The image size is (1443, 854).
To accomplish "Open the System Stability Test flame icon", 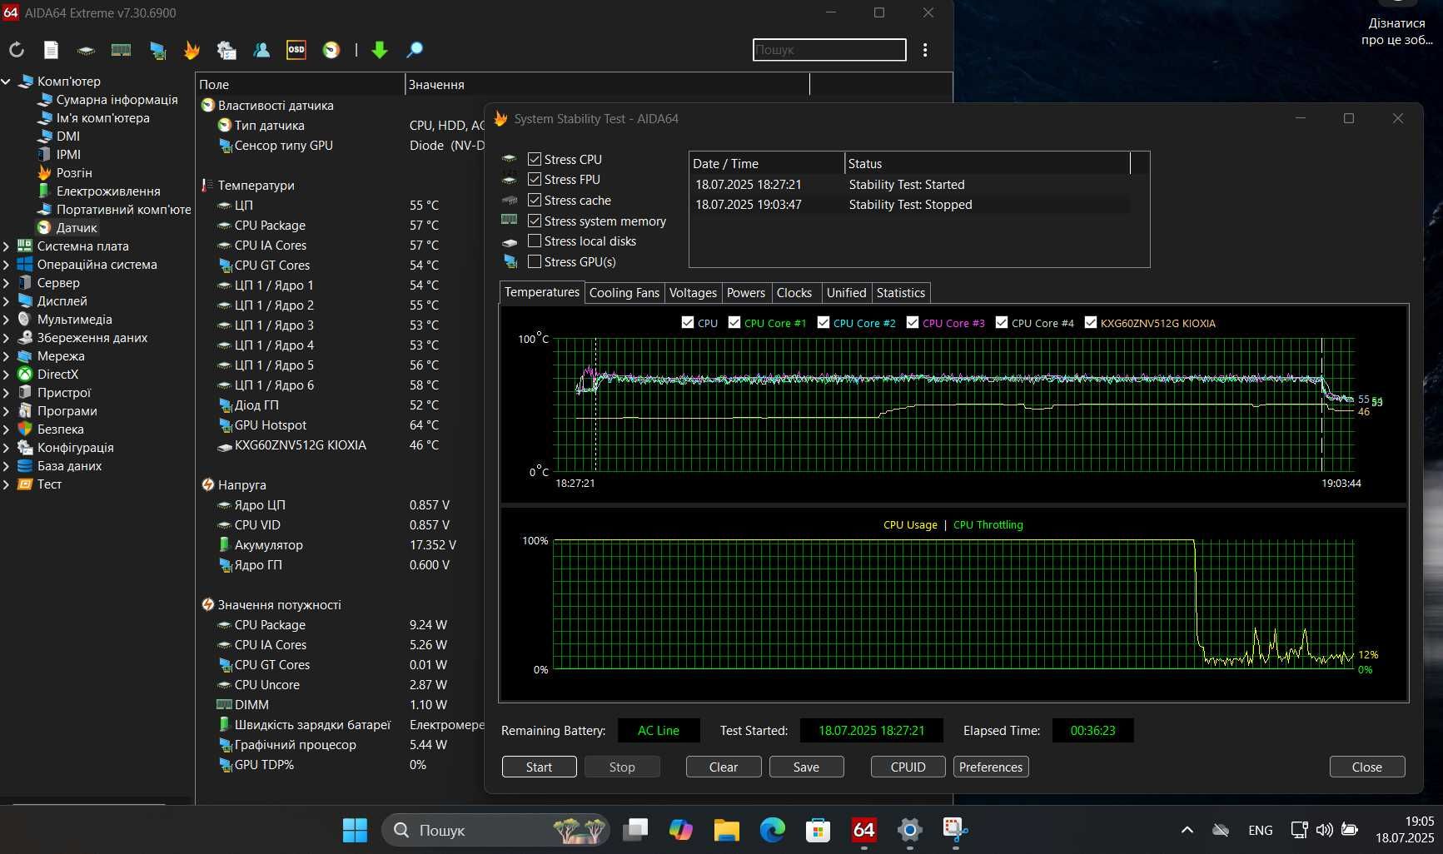I will [x=192, y=50].
